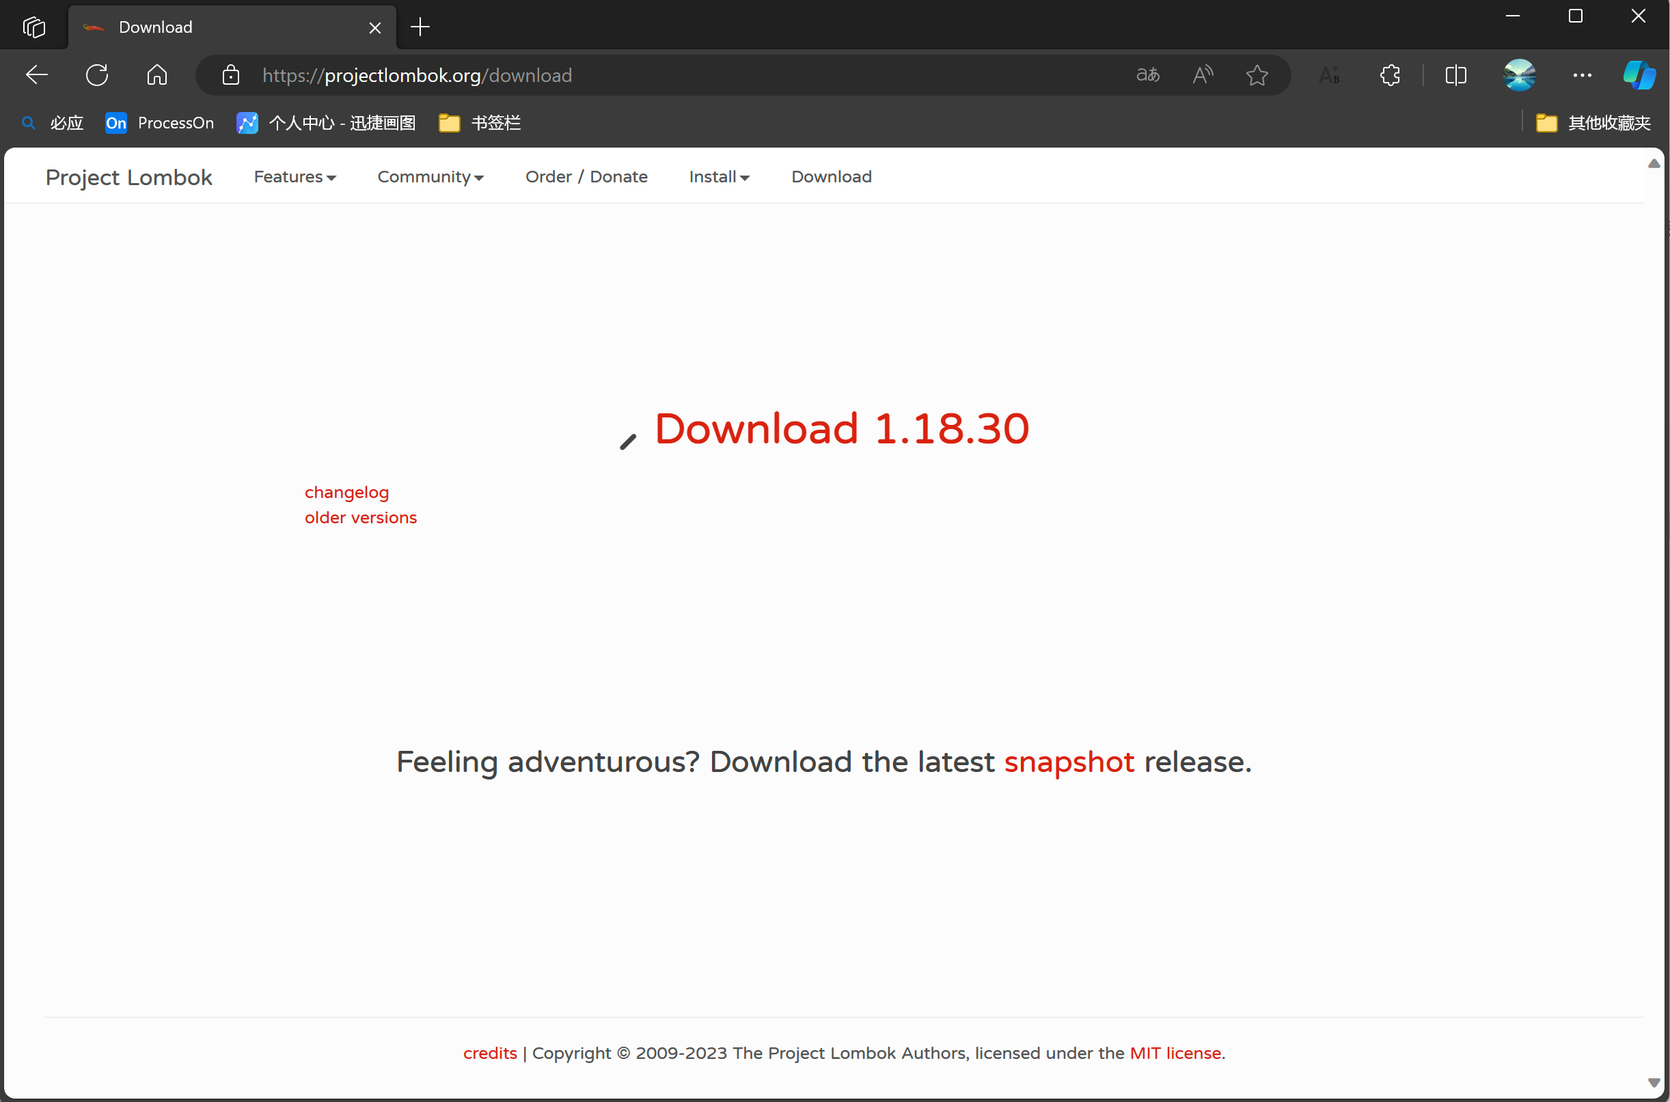The image size is (1670, 1102).
Task: Open the browser extensions puzzle icon
Action: (1390, 74)
